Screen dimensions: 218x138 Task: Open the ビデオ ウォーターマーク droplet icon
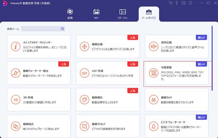153,126
